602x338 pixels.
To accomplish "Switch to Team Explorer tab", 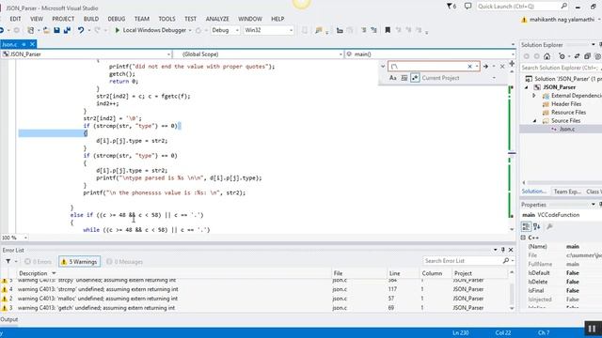I will 567,192.
